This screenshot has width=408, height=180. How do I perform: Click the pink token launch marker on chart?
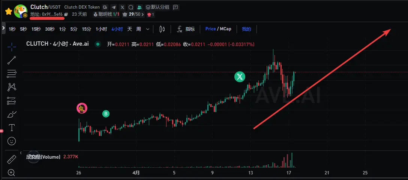82,108
